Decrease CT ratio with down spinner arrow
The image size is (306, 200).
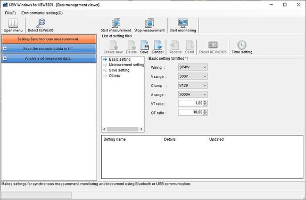point(205,114)
